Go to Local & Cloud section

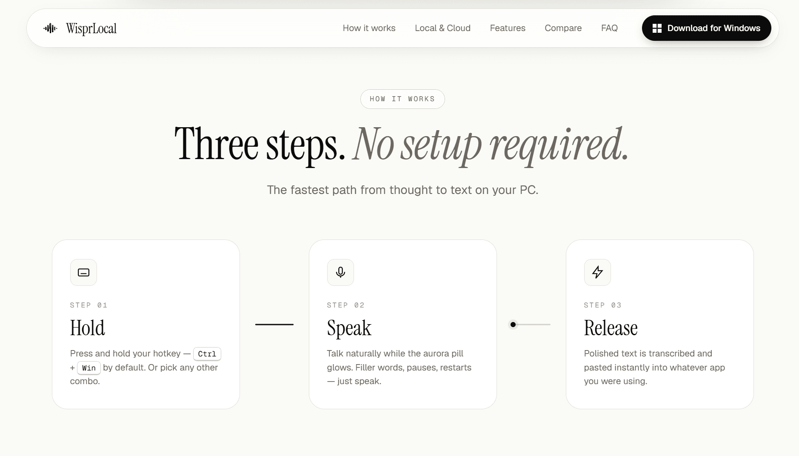442,28
